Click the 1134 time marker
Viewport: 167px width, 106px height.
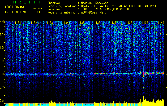pyautogui.click(x=66, y=23)
